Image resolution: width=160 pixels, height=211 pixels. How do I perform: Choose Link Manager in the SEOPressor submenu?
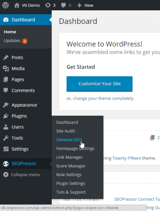[69, 157]
